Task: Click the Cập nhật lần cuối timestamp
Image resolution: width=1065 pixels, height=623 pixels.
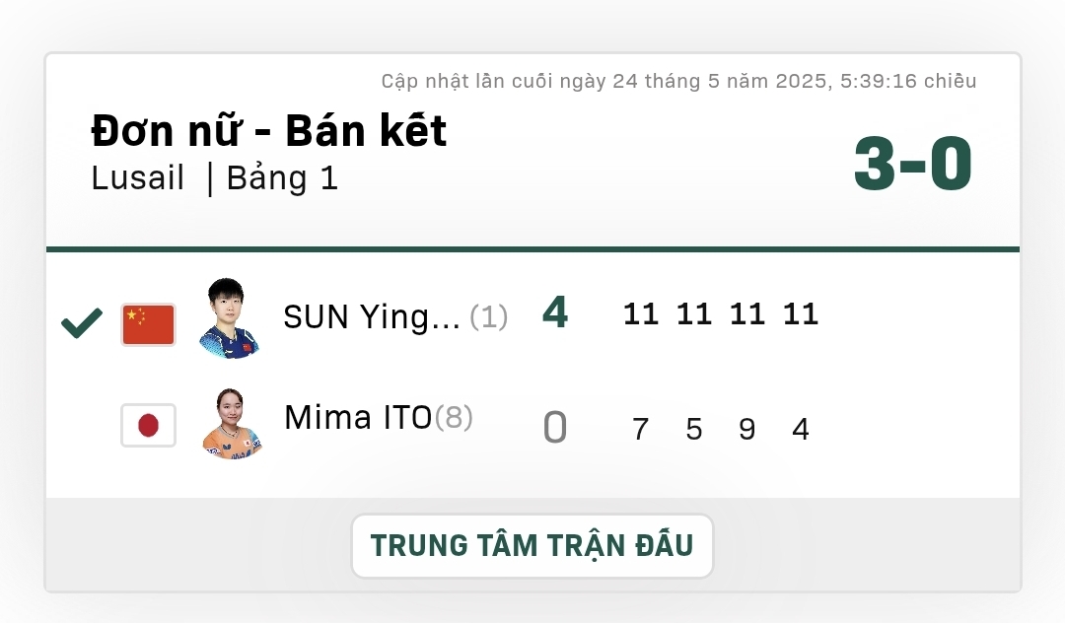Action: 678,82
